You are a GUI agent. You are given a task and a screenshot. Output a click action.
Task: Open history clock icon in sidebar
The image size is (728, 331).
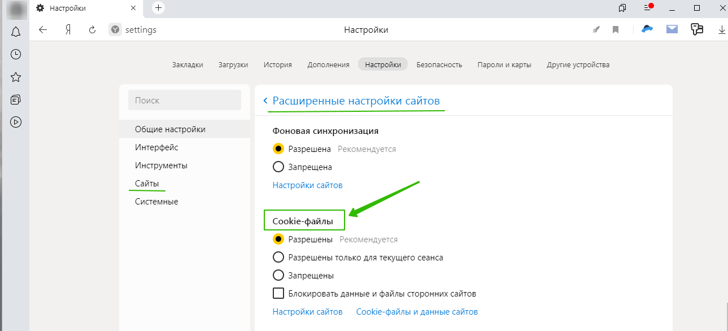point(16,54)
